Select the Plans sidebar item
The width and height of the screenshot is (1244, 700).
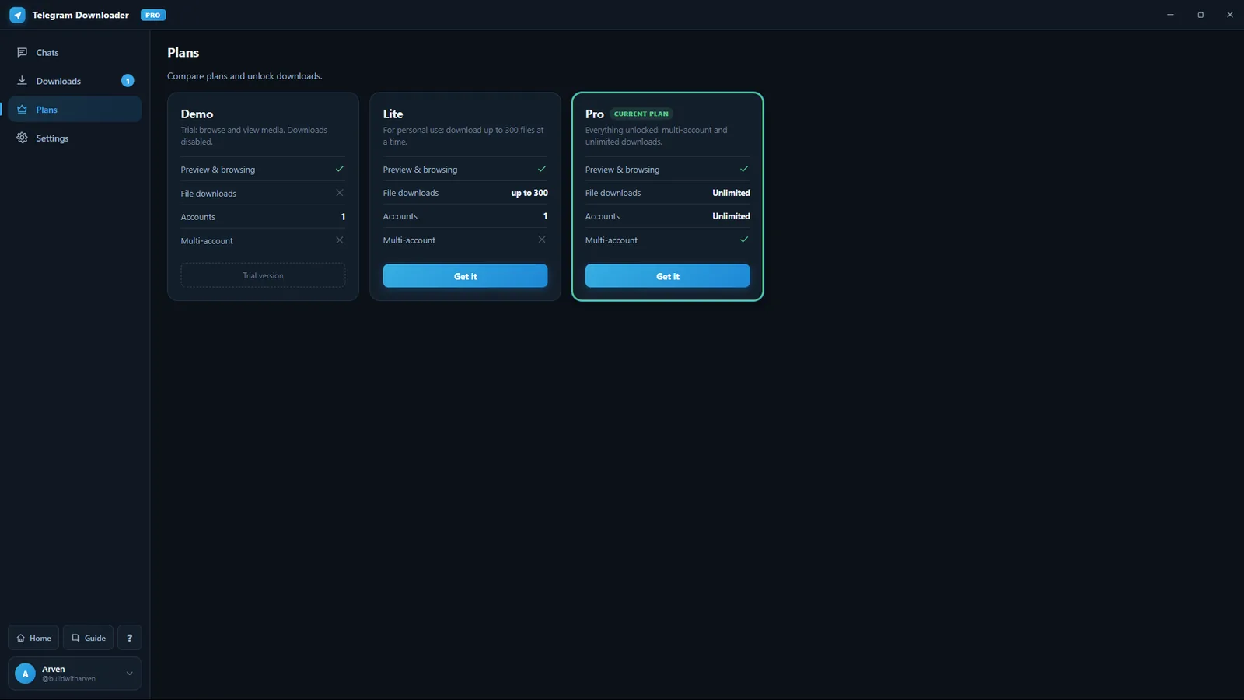[x=75, y=110]
